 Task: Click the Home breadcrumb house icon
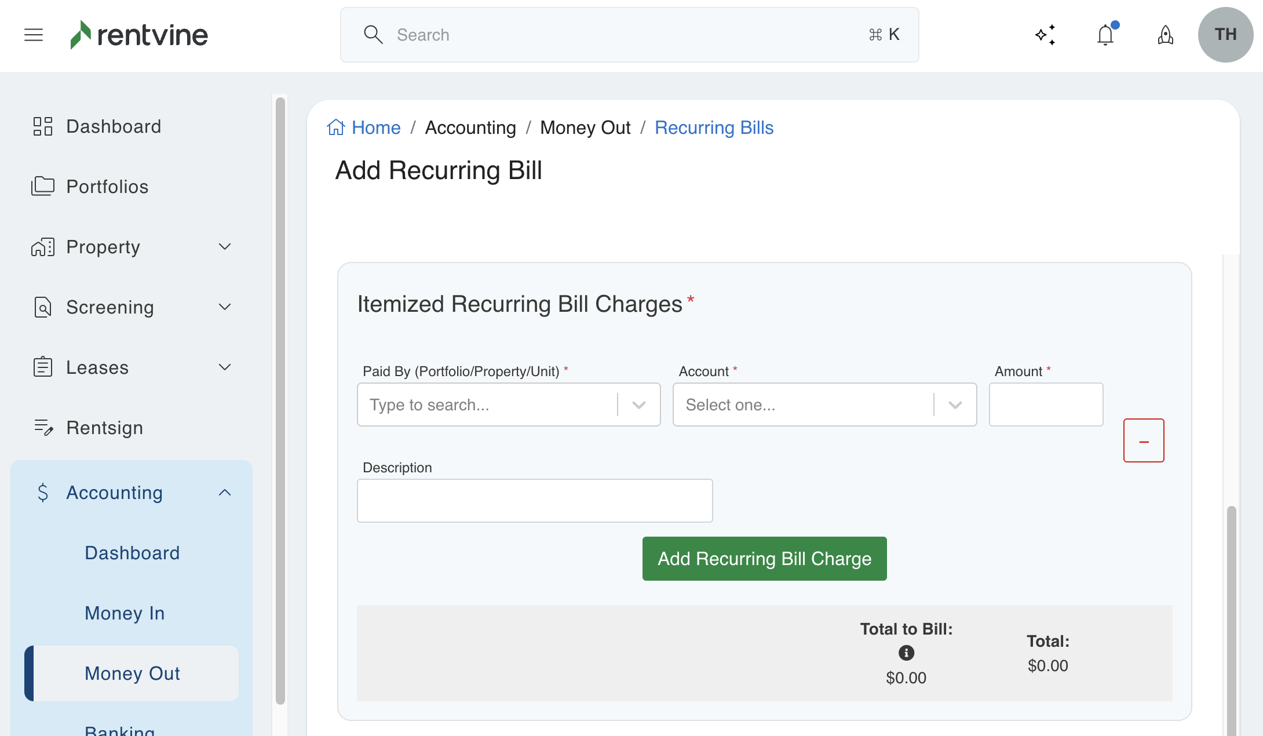tap(336, 127)
